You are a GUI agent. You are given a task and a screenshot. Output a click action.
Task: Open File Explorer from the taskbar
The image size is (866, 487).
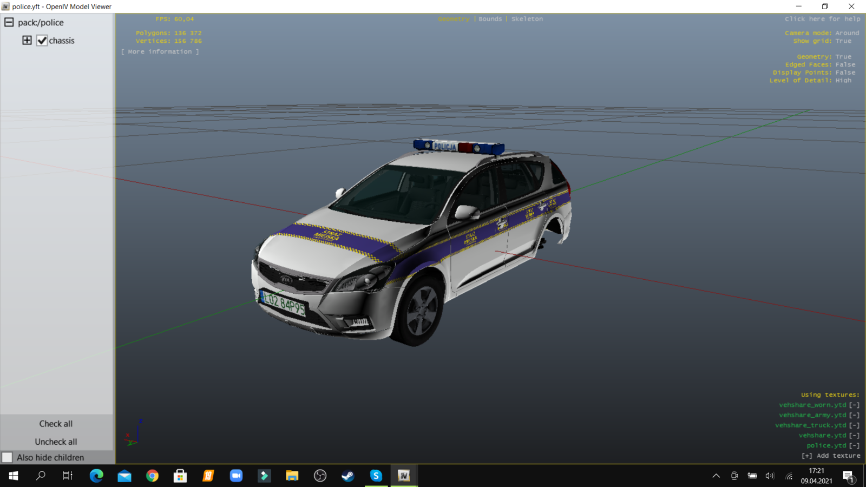click(292, 476)
